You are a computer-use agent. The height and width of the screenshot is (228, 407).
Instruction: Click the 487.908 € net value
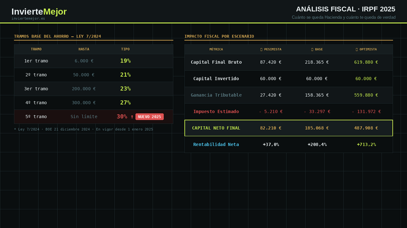click(366, 128)
